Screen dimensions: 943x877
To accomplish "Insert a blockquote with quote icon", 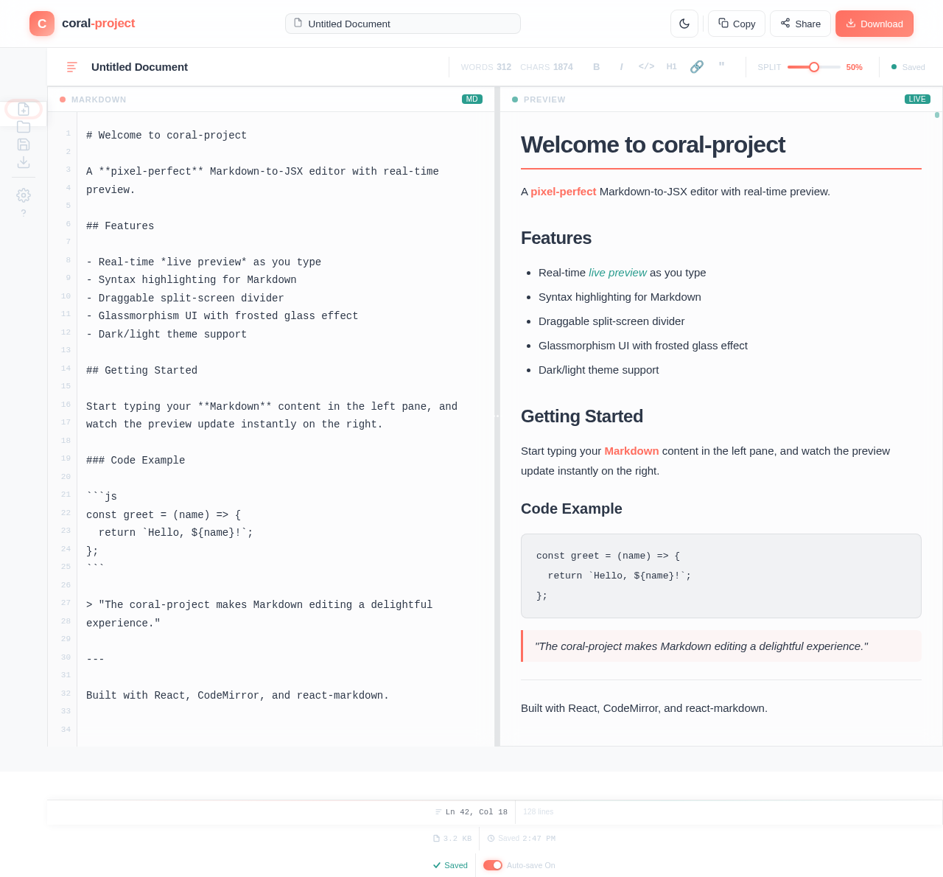I will click(722, 66).
